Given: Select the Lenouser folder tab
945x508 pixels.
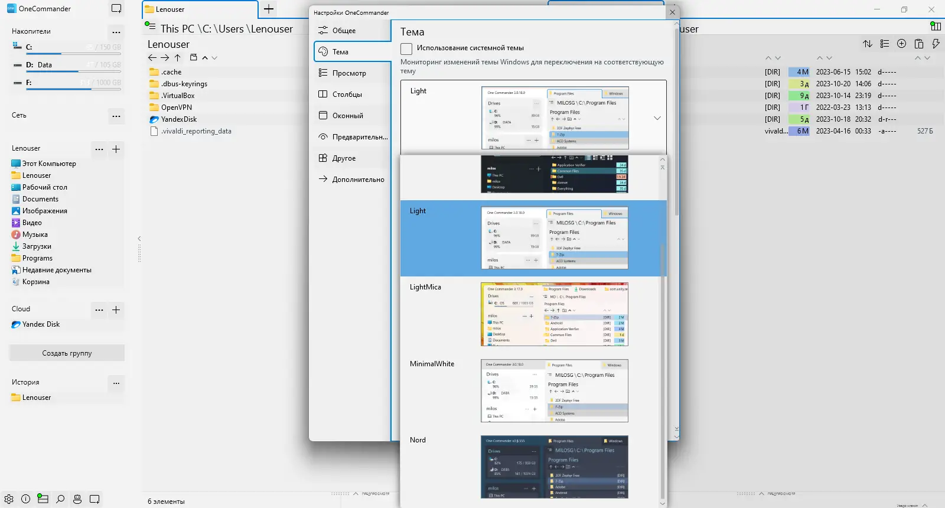Looking at the screenshot, I should click(200, 9).
